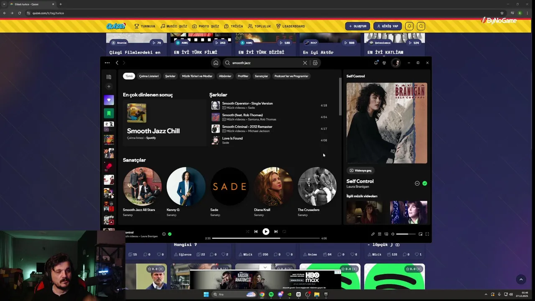Skip to previous track

(x=256, y=232)
